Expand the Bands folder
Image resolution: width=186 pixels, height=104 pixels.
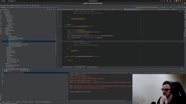point(6,48)
